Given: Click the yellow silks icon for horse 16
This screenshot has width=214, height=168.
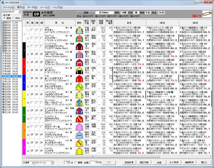Looking at the screenshot, I should (79, 151).
